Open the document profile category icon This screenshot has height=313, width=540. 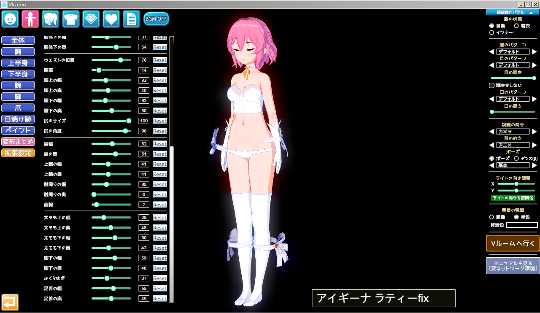[132, 19]
